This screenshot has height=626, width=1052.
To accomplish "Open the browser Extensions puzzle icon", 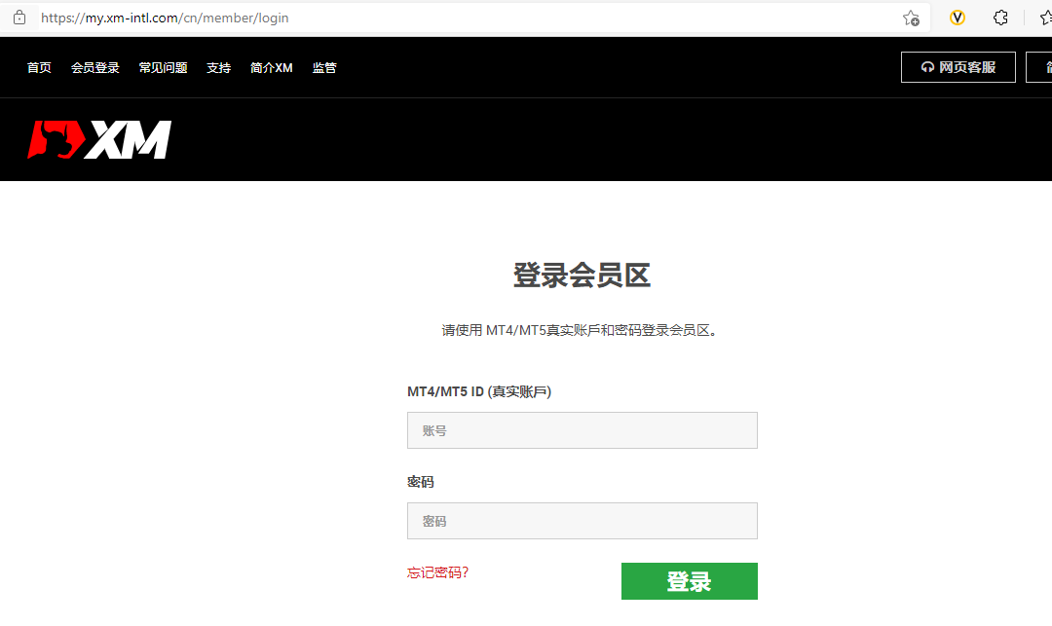I will pyautogui.click(x=1000, y=18).
